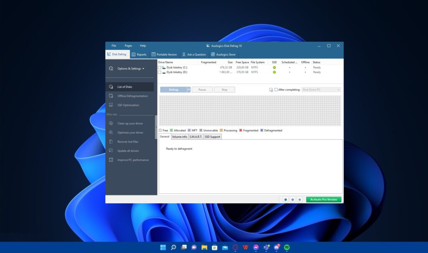The image size is (428, 253).
Task: Select the S.M.A.R.T. tab
Action: [x=196, y=137]
